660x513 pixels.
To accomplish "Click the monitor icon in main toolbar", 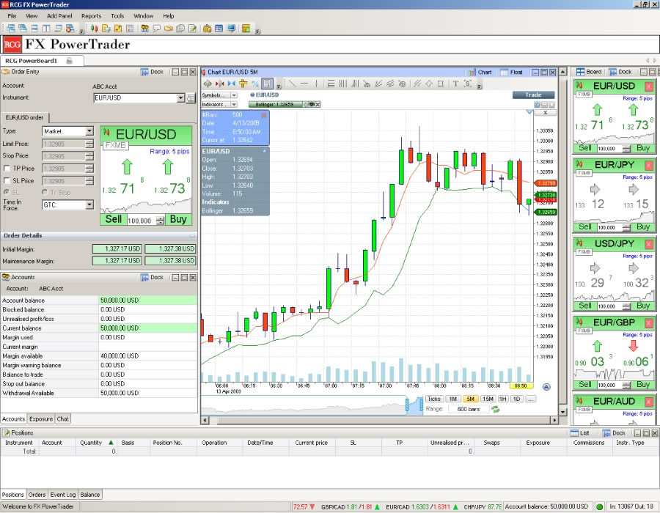I will point(231,28).
